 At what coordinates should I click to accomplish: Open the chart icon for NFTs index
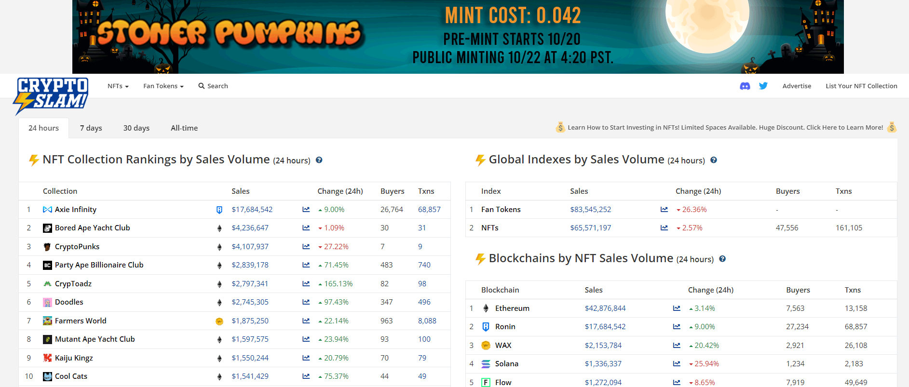(665, 228)
